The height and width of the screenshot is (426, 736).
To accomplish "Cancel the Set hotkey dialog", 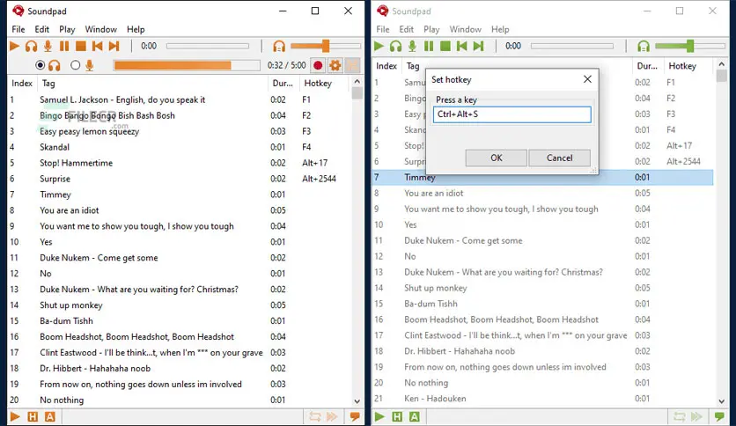I will coord(559,158).
